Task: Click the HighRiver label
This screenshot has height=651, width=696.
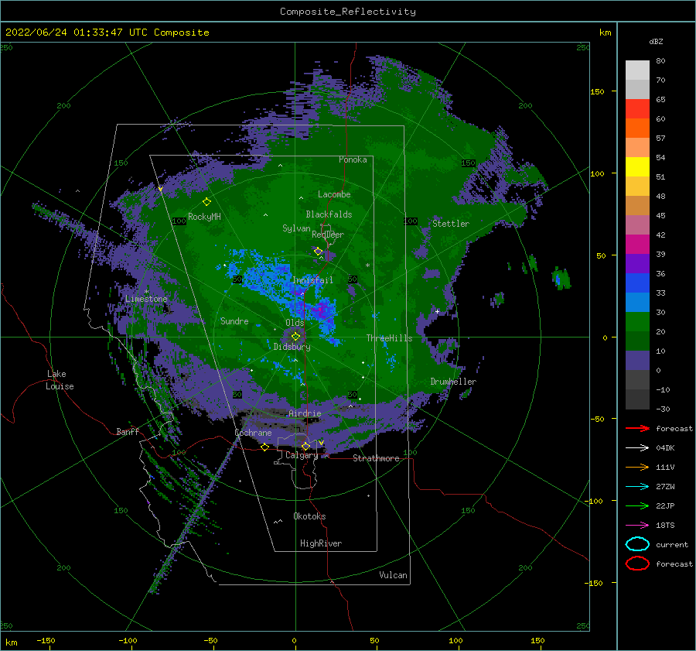Action: click(x=321, y=543)
